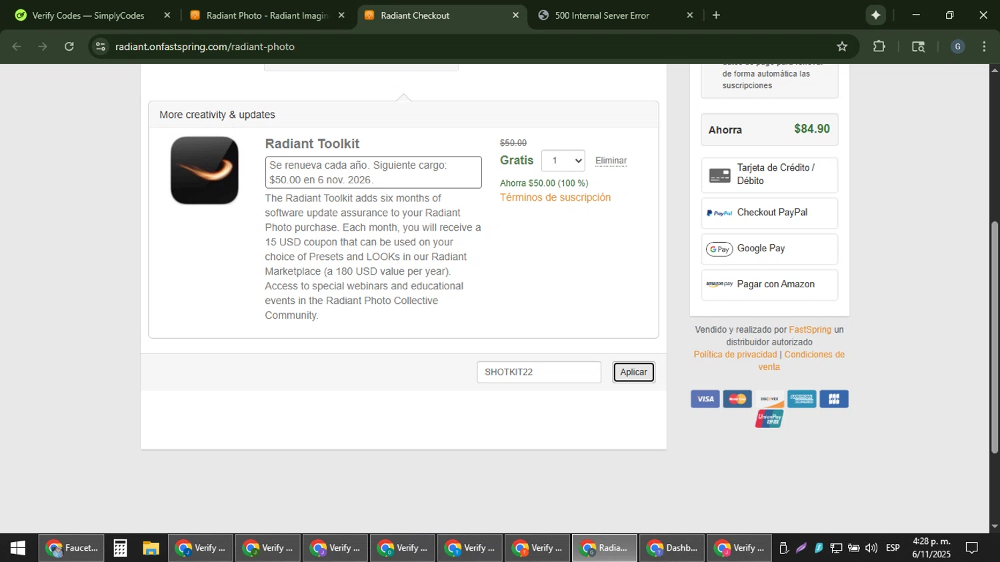The height and width of the screenshot is (562, 1000).
Task: Click the Gratis price label
Action: pyautogui.click(x=517, y=161)
